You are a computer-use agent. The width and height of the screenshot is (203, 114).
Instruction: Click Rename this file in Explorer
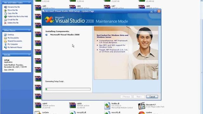point(14,7)
